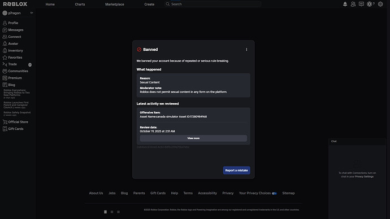Click the Roblox logo in the header
The image size is (390, 219).
15,4
